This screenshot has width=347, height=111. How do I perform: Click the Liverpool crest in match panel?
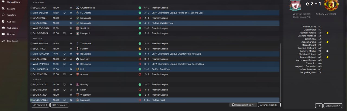click(x=295, y=5)
